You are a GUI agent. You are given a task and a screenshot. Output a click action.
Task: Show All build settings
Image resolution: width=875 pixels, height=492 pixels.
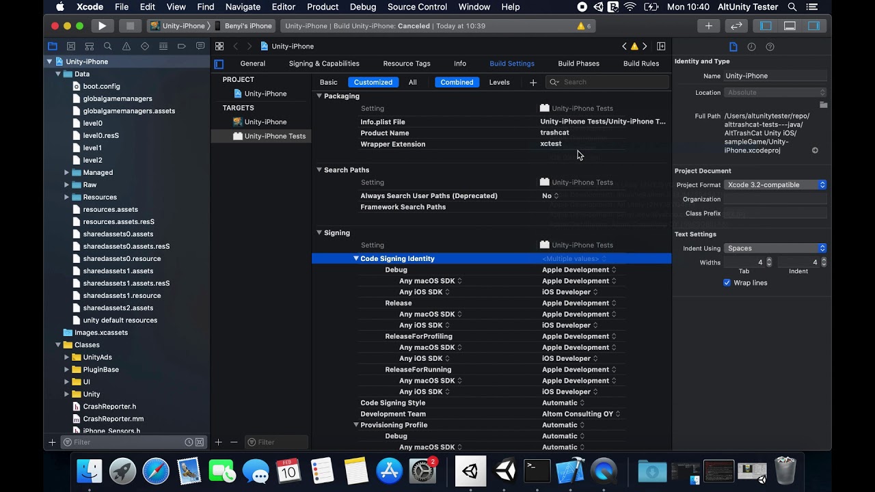(413, 82)
